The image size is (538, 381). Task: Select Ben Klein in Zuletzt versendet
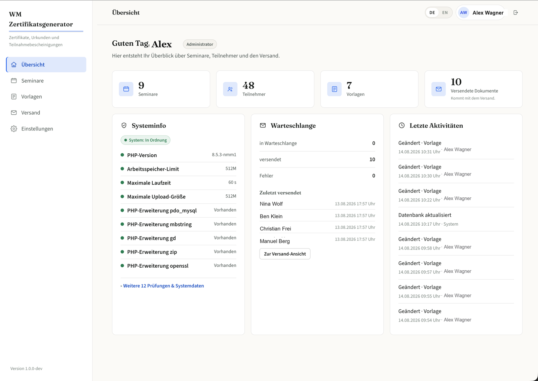[x=271, y=216]
